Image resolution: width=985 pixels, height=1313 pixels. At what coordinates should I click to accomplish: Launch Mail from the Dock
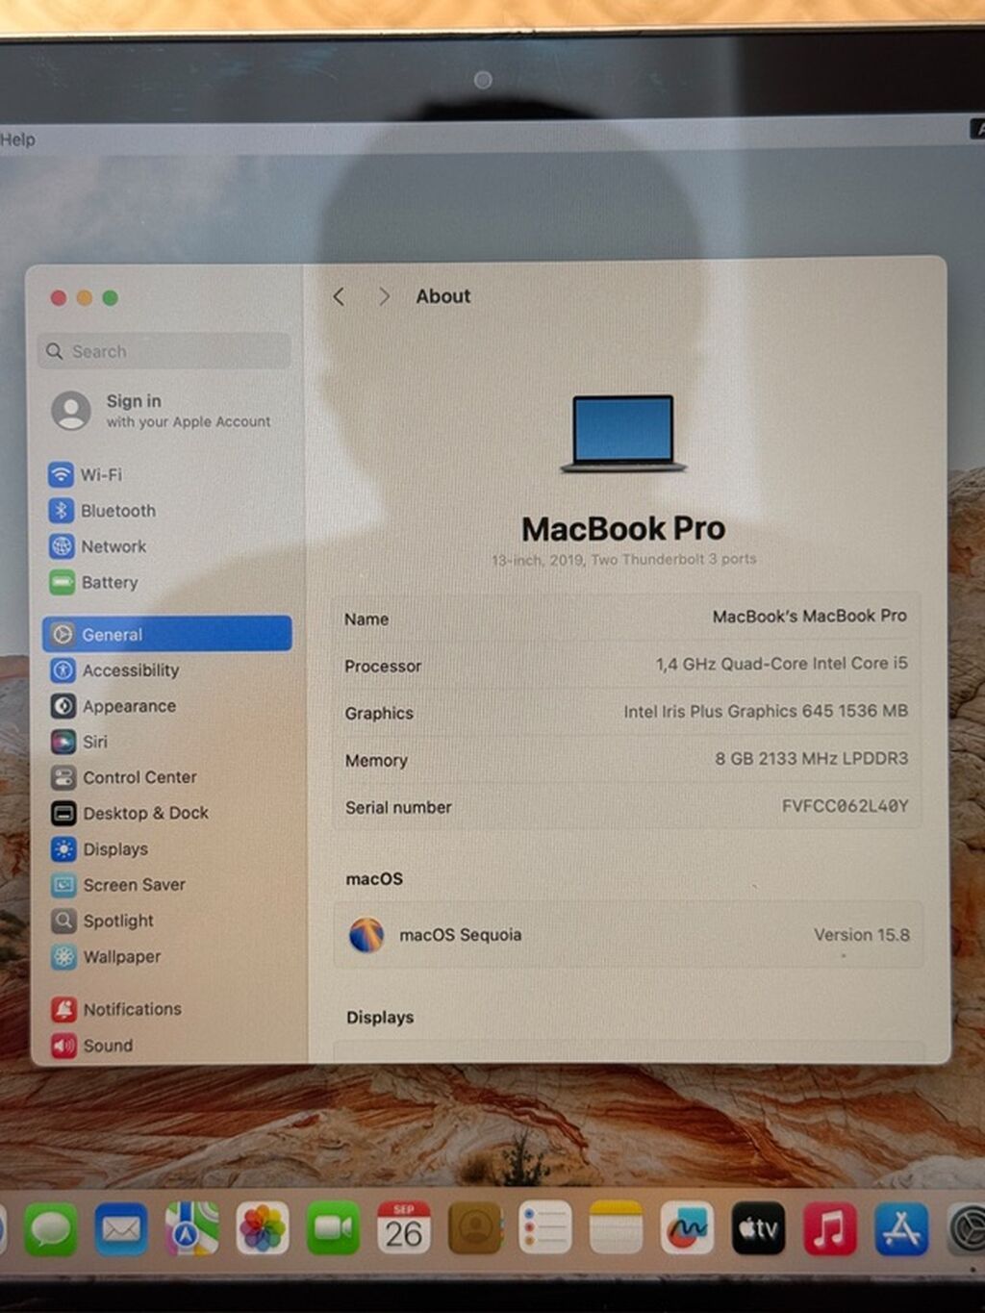click(121, 1229)
